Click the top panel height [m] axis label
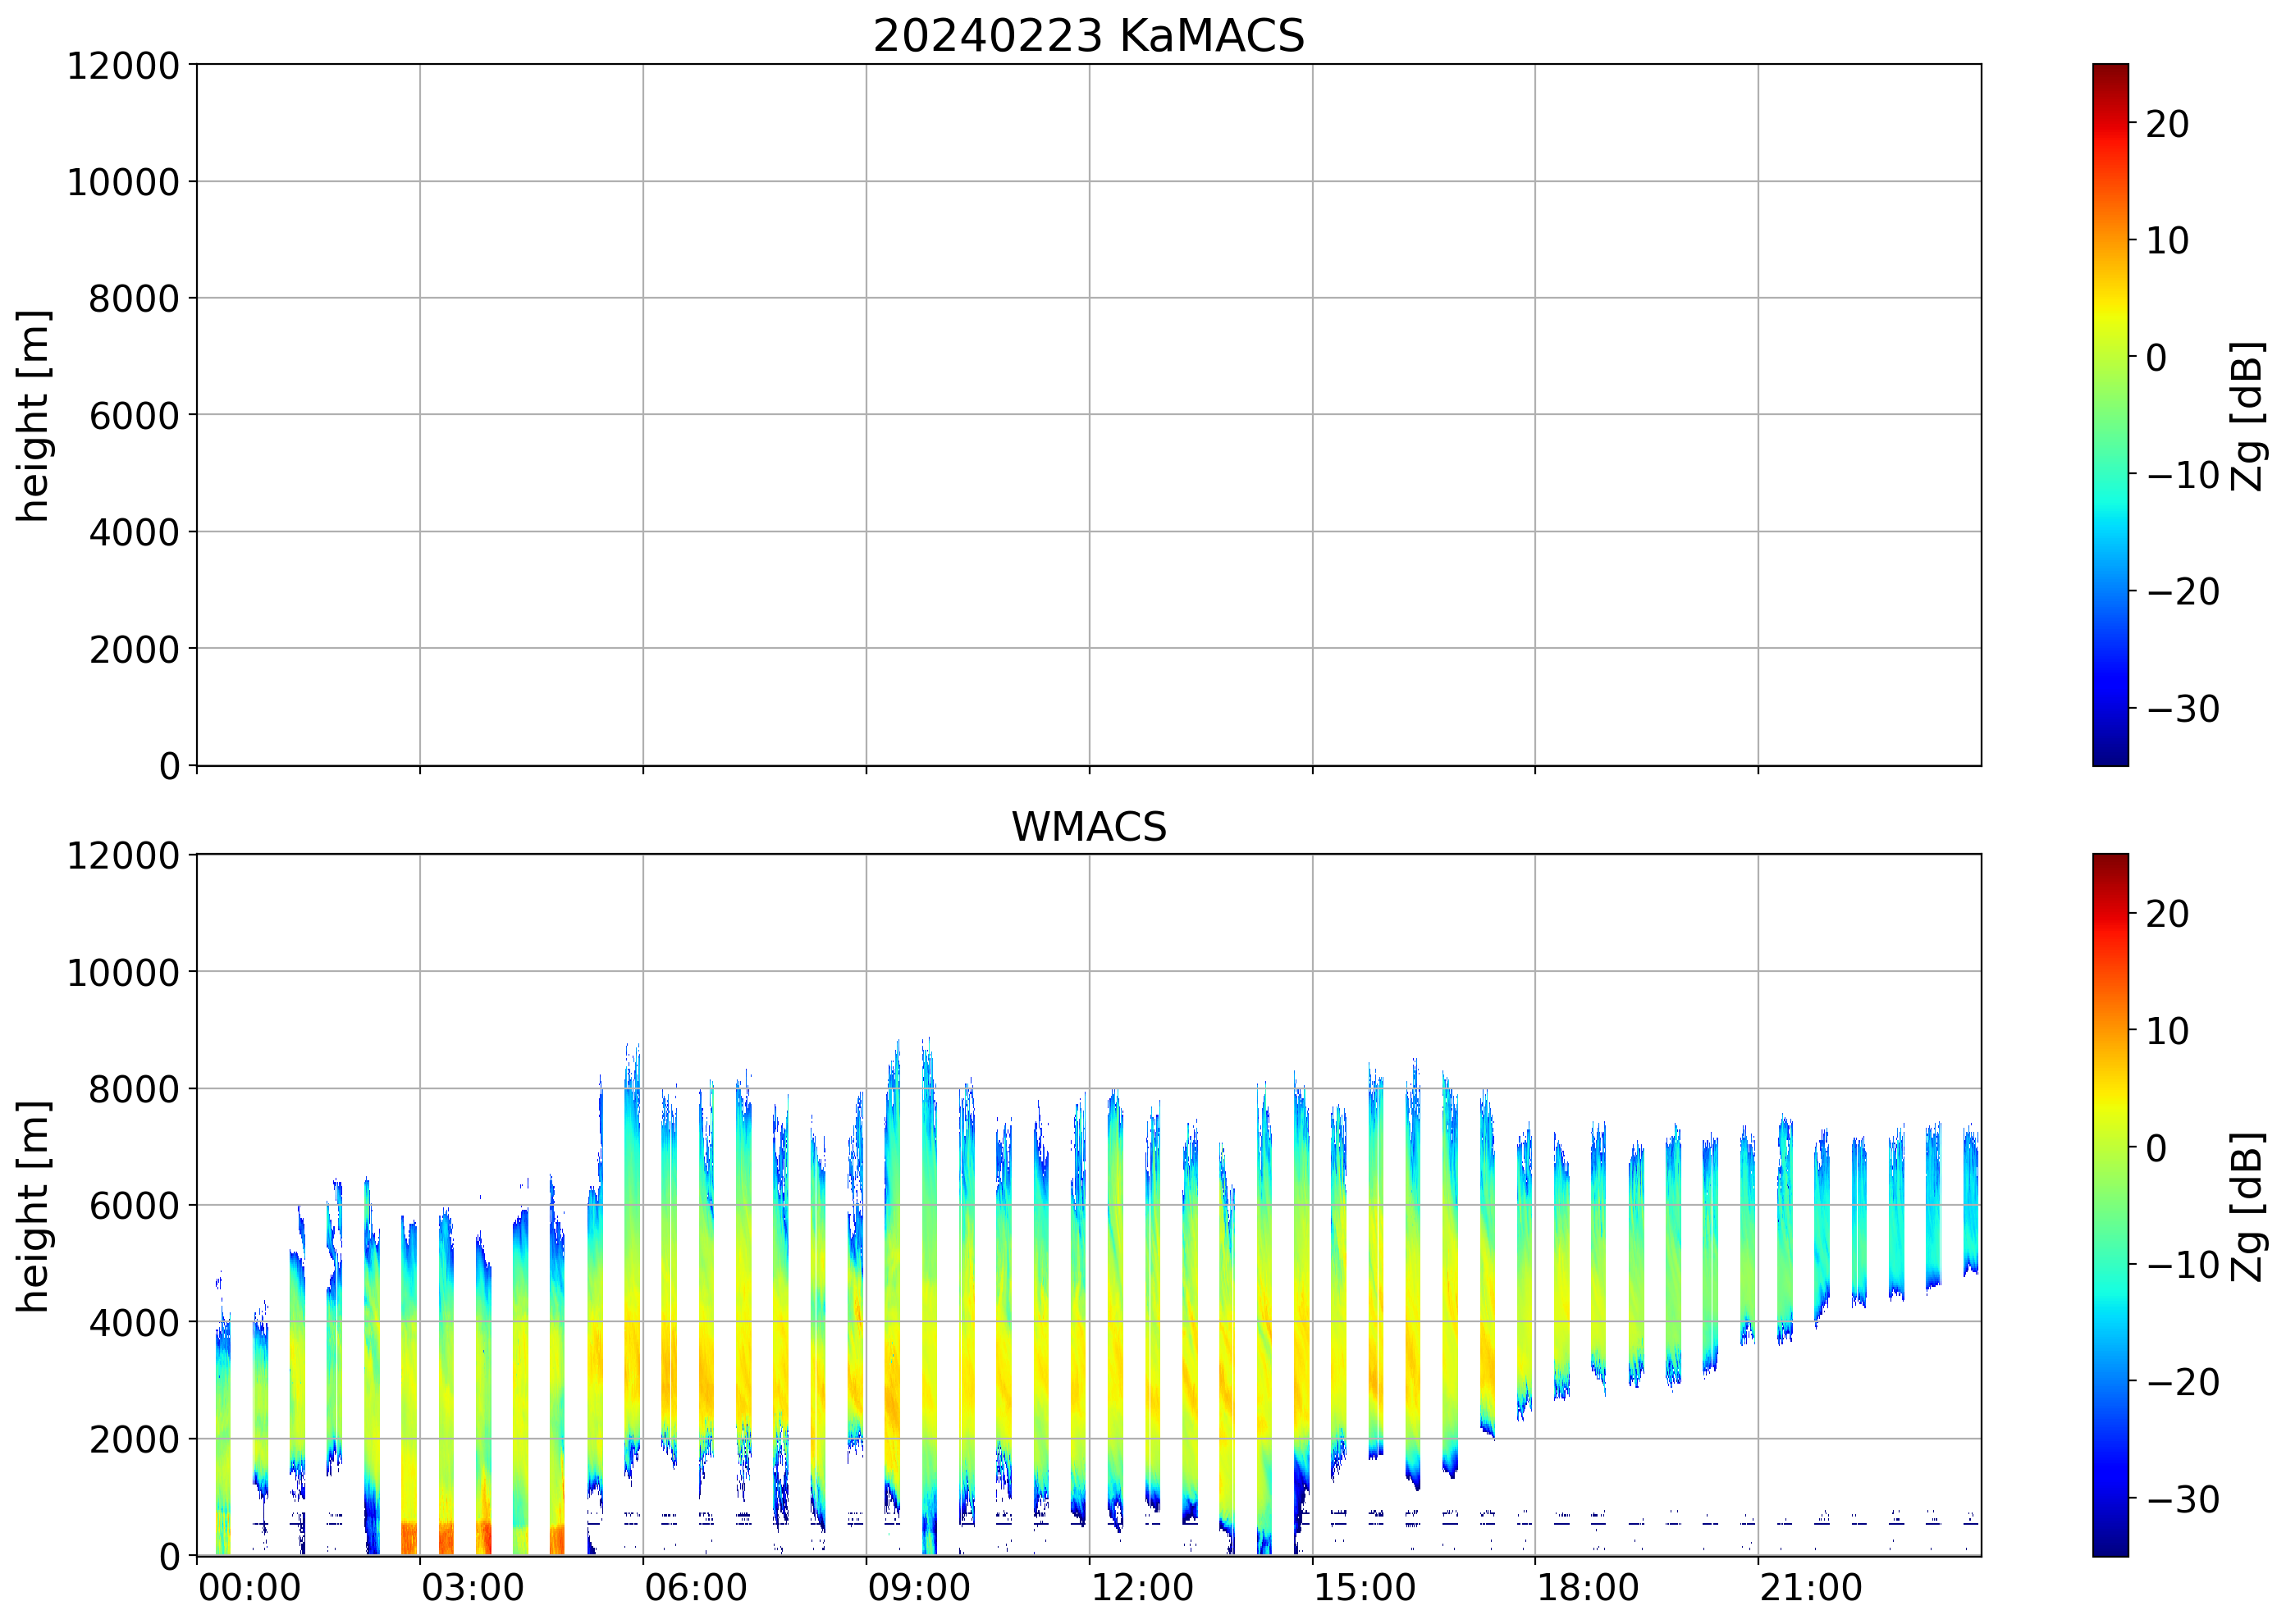The width and height of the screenshot is (2286, 1624). (x=32, y=416)
